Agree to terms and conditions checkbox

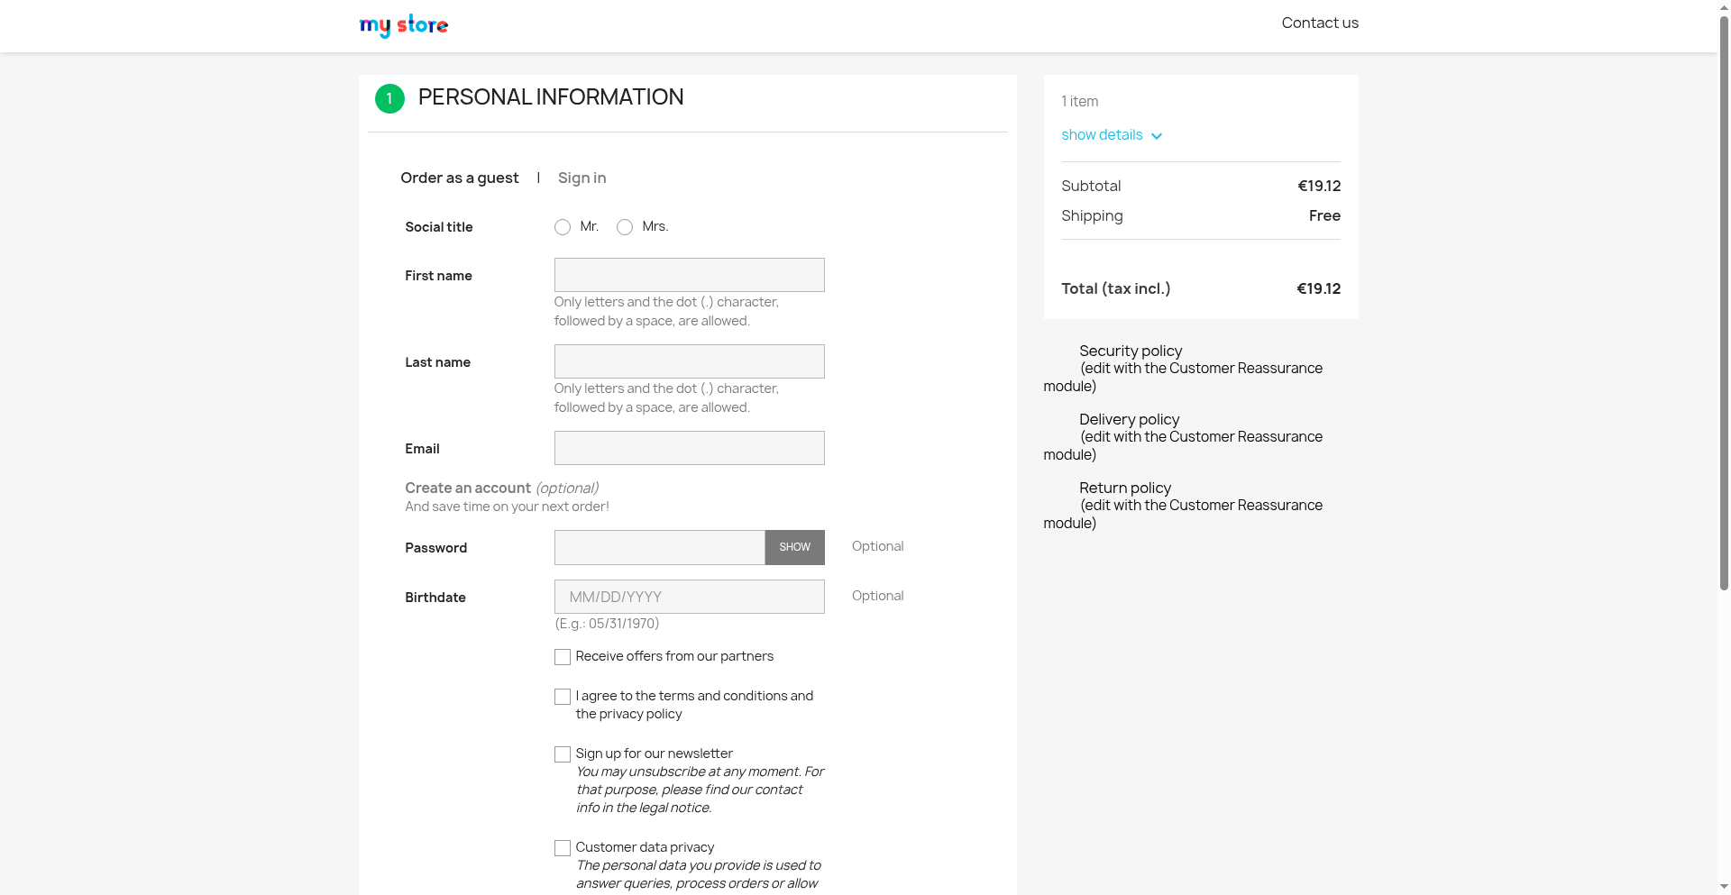(563, 697)
